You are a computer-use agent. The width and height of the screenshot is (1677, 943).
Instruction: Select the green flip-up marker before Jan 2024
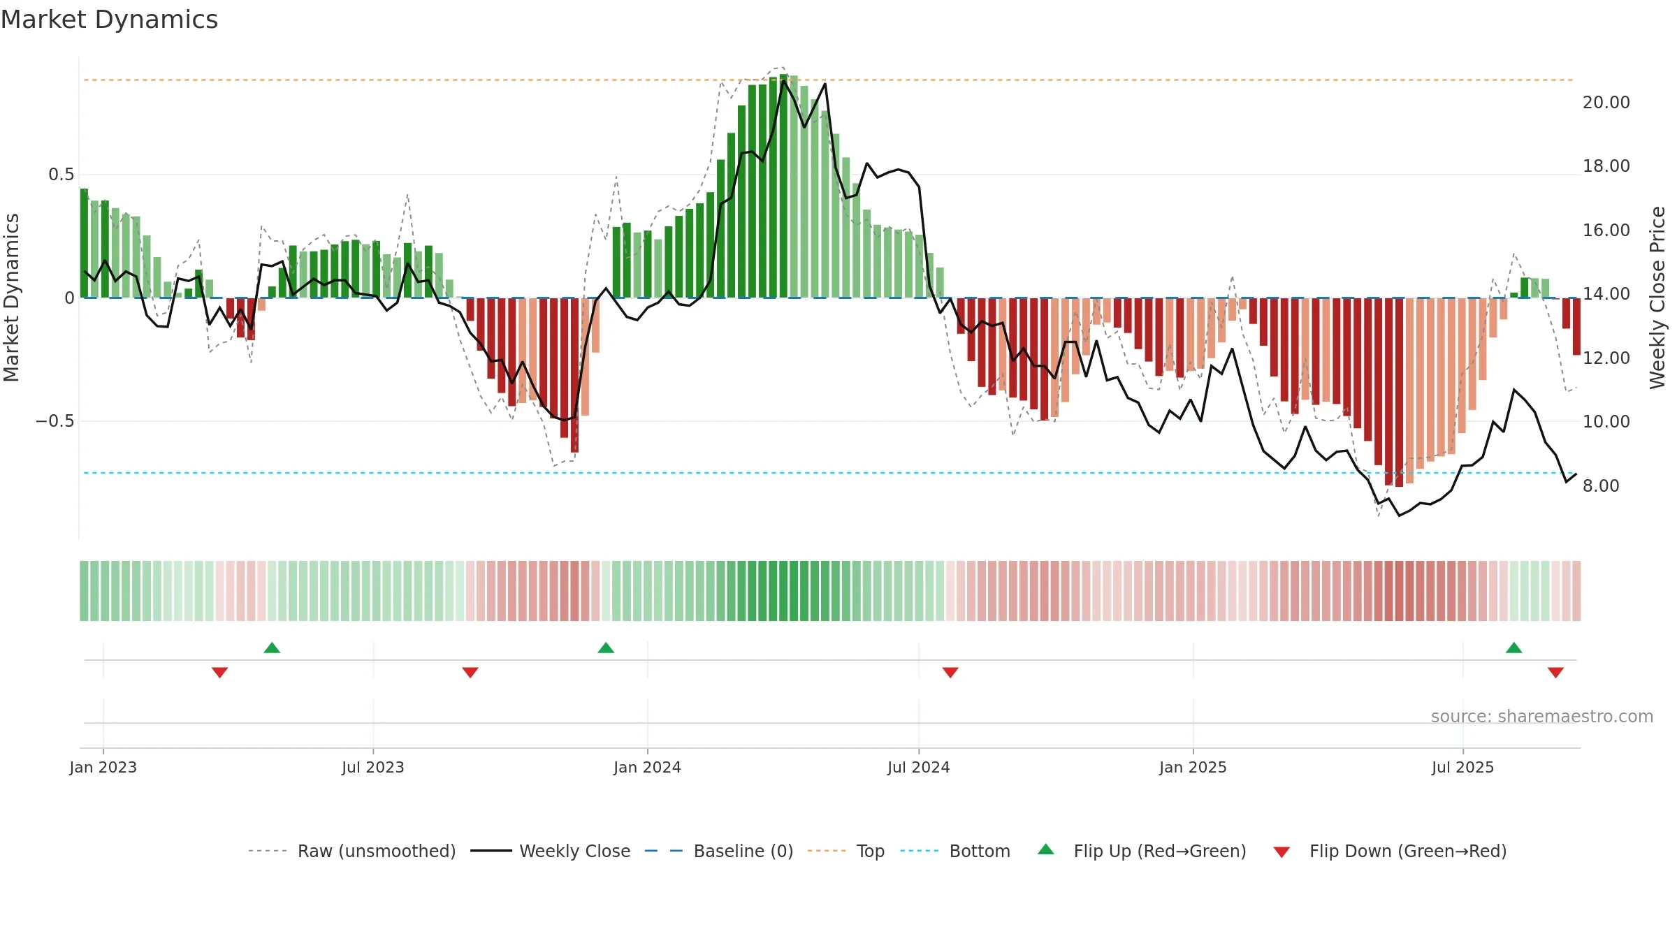(x=606, y=648)
